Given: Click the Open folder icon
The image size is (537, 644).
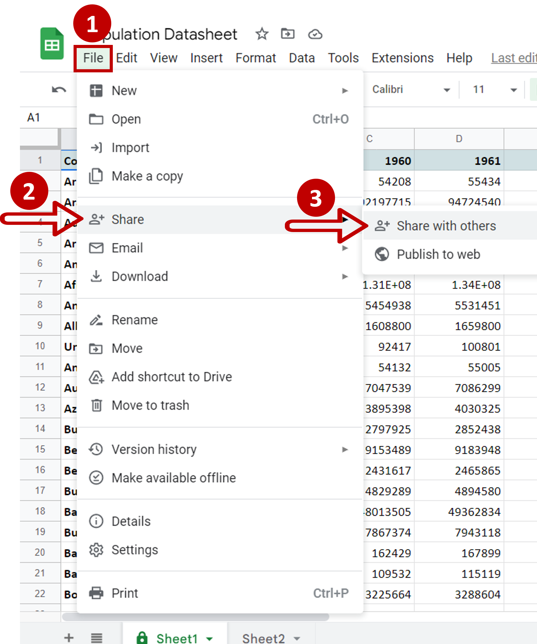Looking at the screenshot, I should tap(96, 119).
